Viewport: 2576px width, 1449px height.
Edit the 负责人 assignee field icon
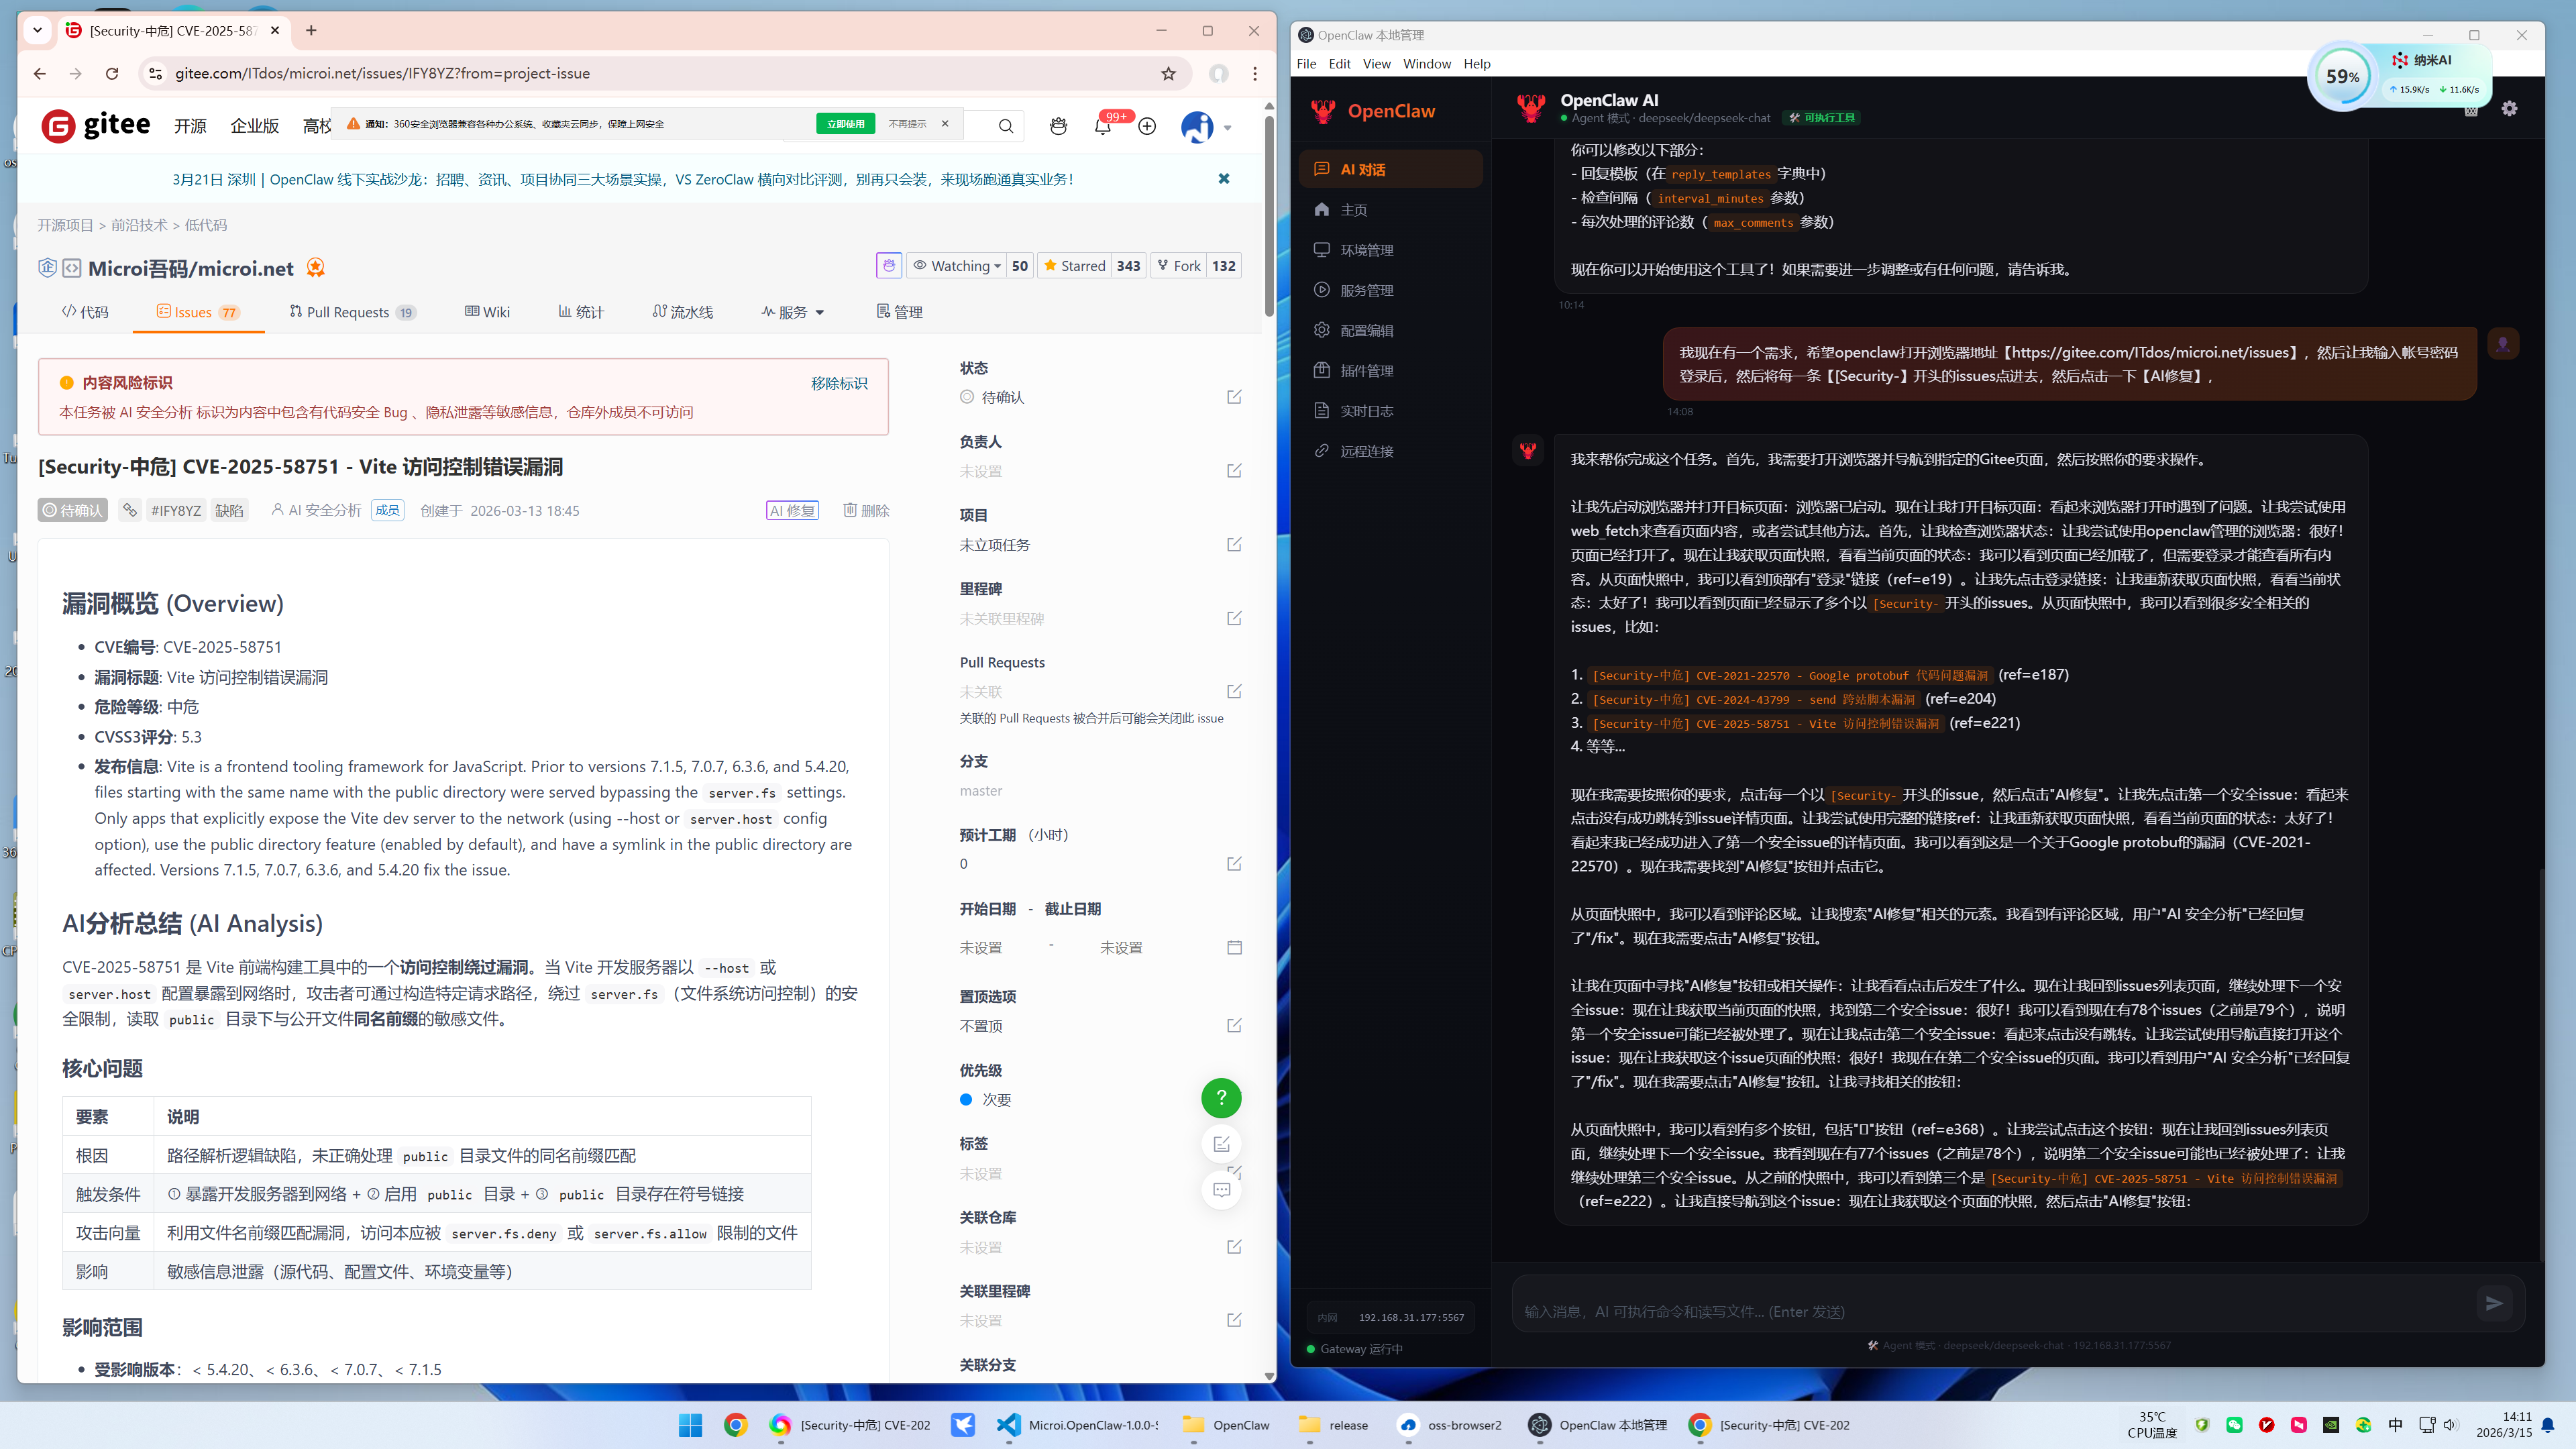click(1234, 471)
